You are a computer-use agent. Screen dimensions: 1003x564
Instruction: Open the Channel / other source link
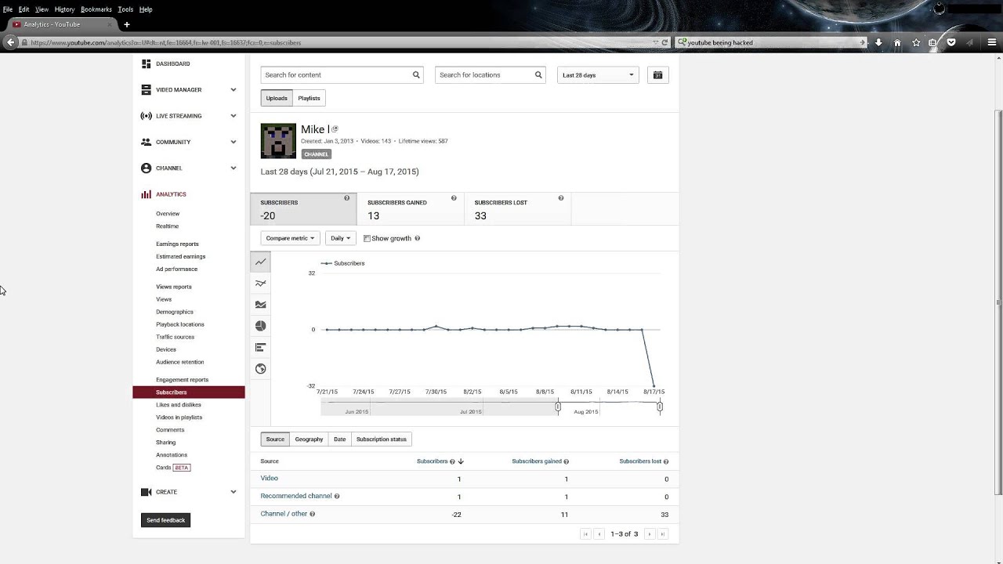tap(284, 514)
